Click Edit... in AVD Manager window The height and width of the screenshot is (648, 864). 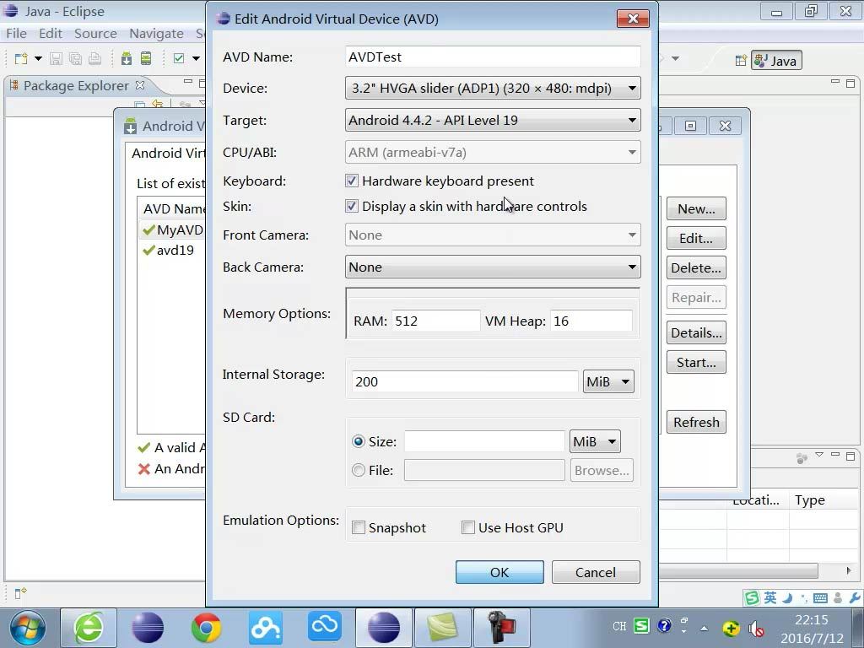[696, 238]
